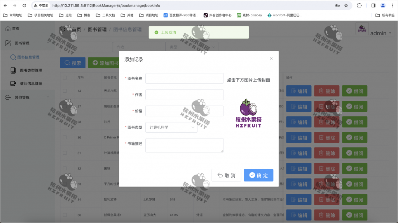The image size is (398, 223).
Task: Click 借阅 for row 32 围城
Action: point(354,169)
